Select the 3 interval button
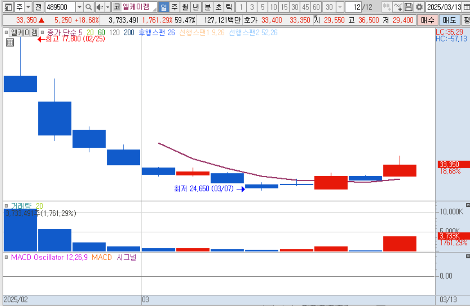 pos(252,7)
